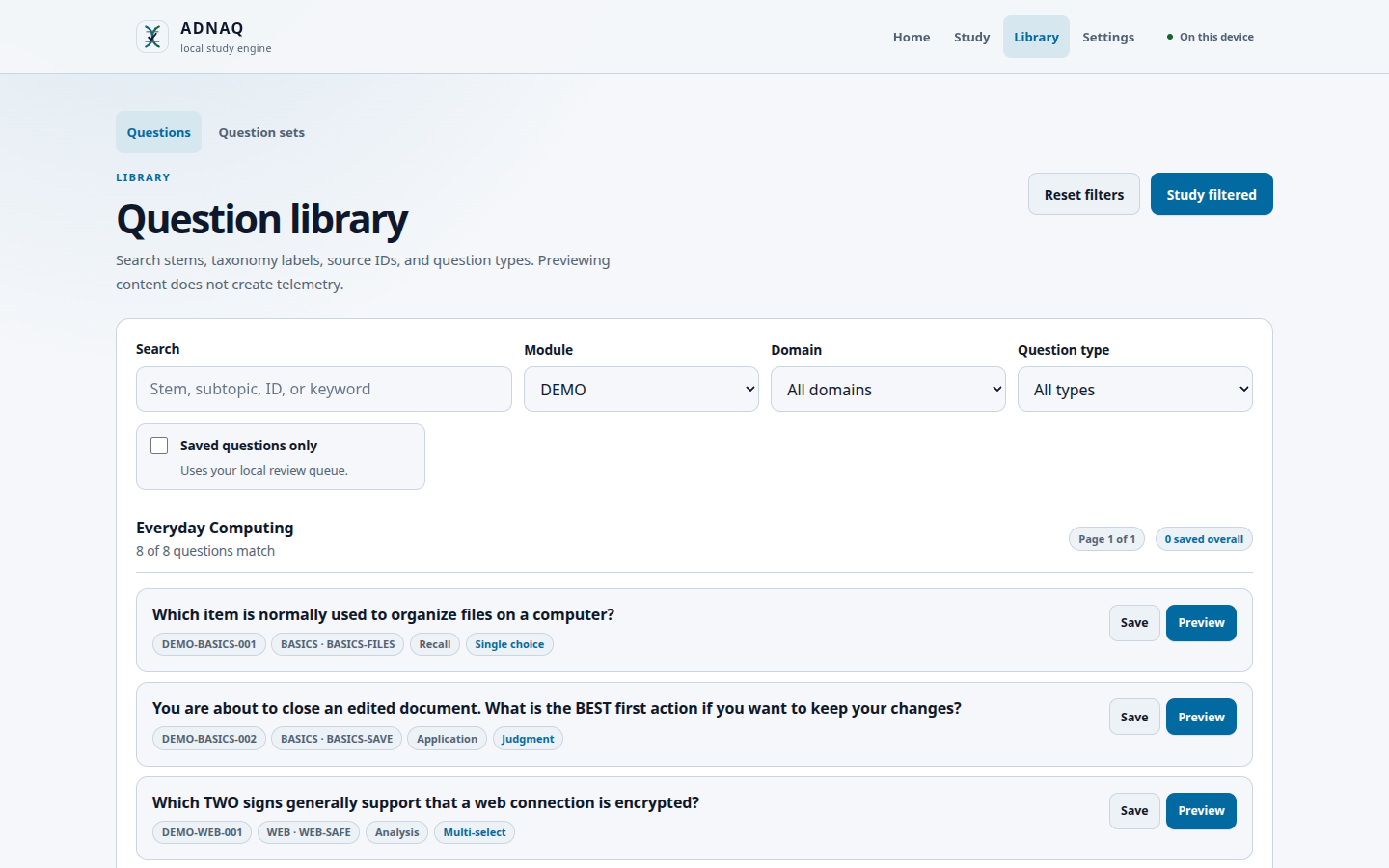
Task: Click the BASICS · BASICS-FILES tag
Action: (x=338, y=644)
